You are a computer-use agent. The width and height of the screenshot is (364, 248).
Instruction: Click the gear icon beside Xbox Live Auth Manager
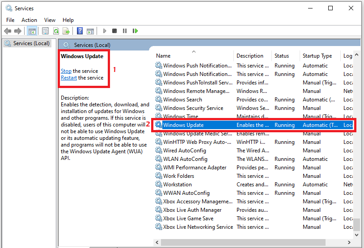coord(159,210)
